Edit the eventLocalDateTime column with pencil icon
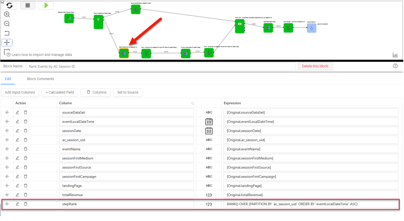The image size is (404, 221). coord(17,122)
